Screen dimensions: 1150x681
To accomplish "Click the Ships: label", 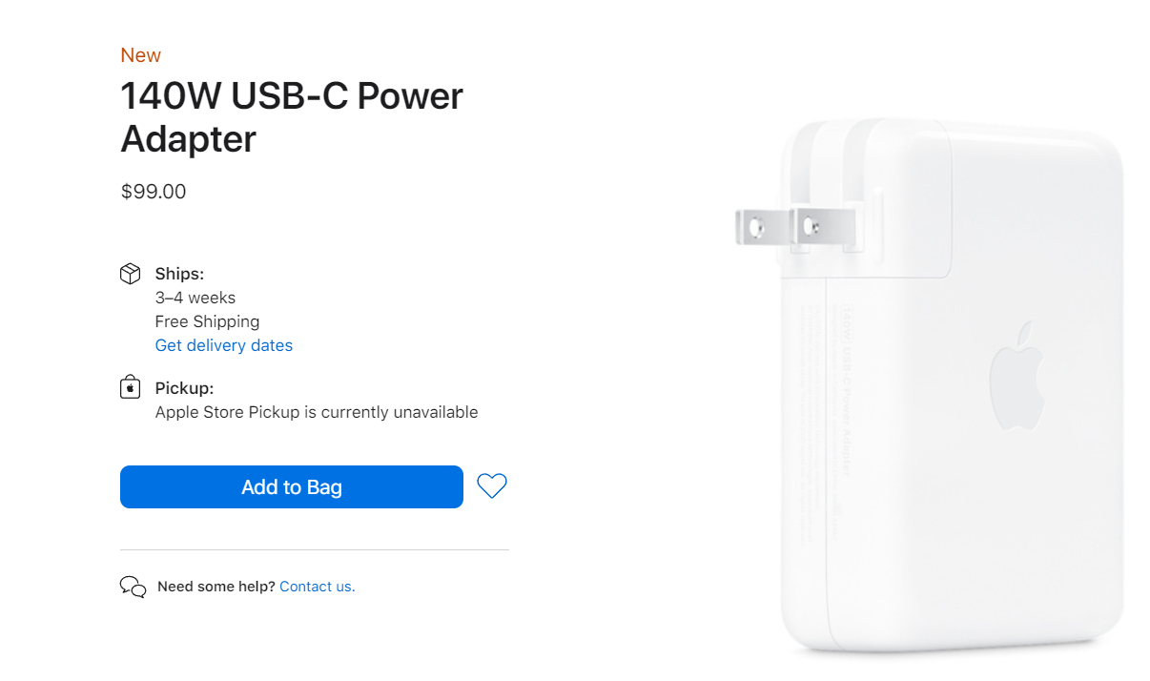I will point(179,275).
